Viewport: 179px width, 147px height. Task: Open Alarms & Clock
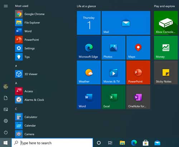click(30, 100)
